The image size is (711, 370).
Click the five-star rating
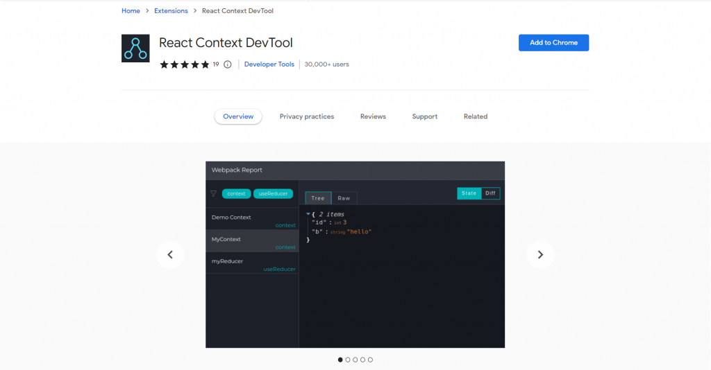184,64
